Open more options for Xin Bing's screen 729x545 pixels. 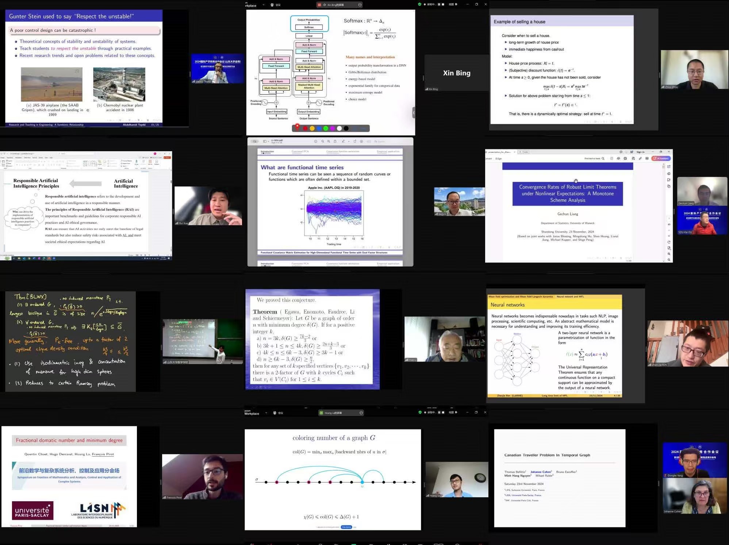click(360, 5)
